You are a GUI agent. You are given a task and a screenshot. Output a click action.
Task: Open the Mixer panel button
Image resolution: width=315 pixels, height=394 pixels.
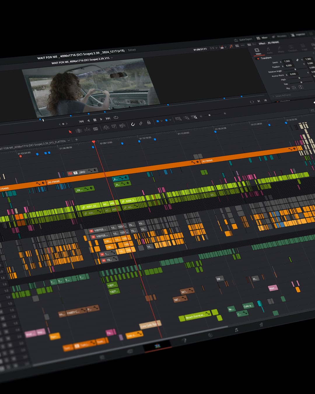262,38
